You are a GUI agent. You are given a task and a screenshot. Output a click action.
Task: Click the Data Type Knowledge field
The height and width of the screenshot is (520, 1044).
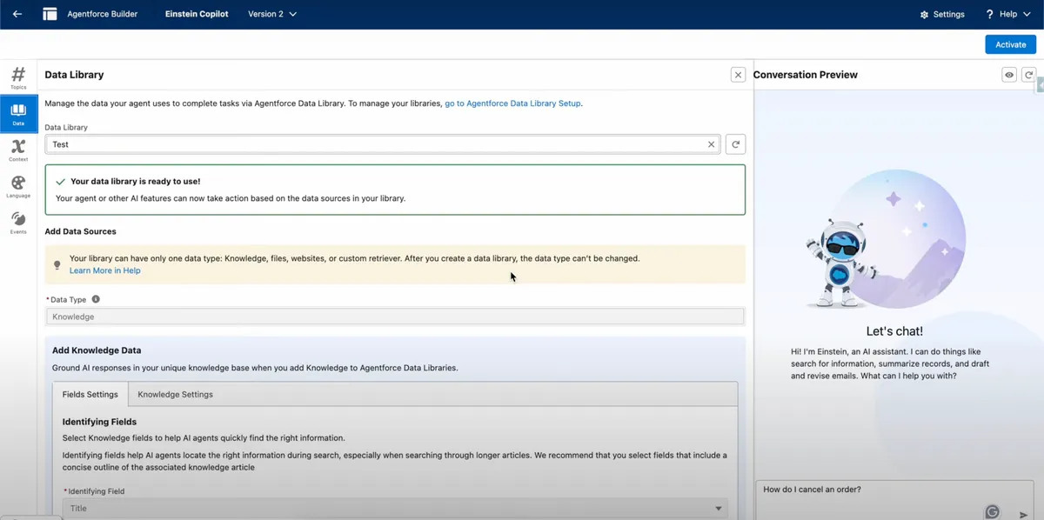tap(395, 317)
